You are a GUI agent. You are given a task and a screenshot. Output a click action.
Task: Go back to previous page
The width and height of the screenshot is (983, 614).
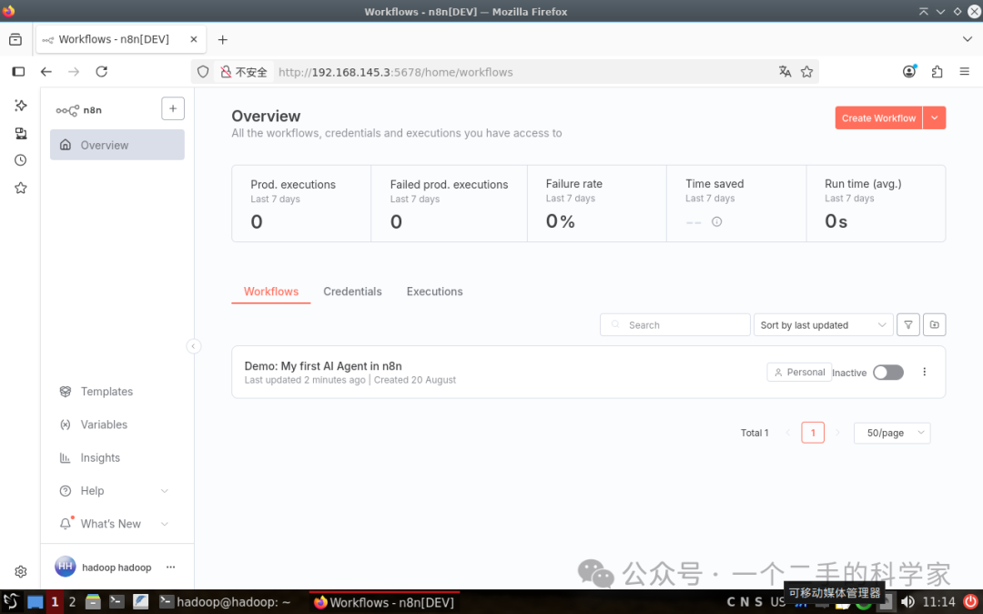click(x=46, y=71)
